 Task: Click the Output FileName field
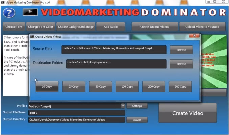coord(77,113)
